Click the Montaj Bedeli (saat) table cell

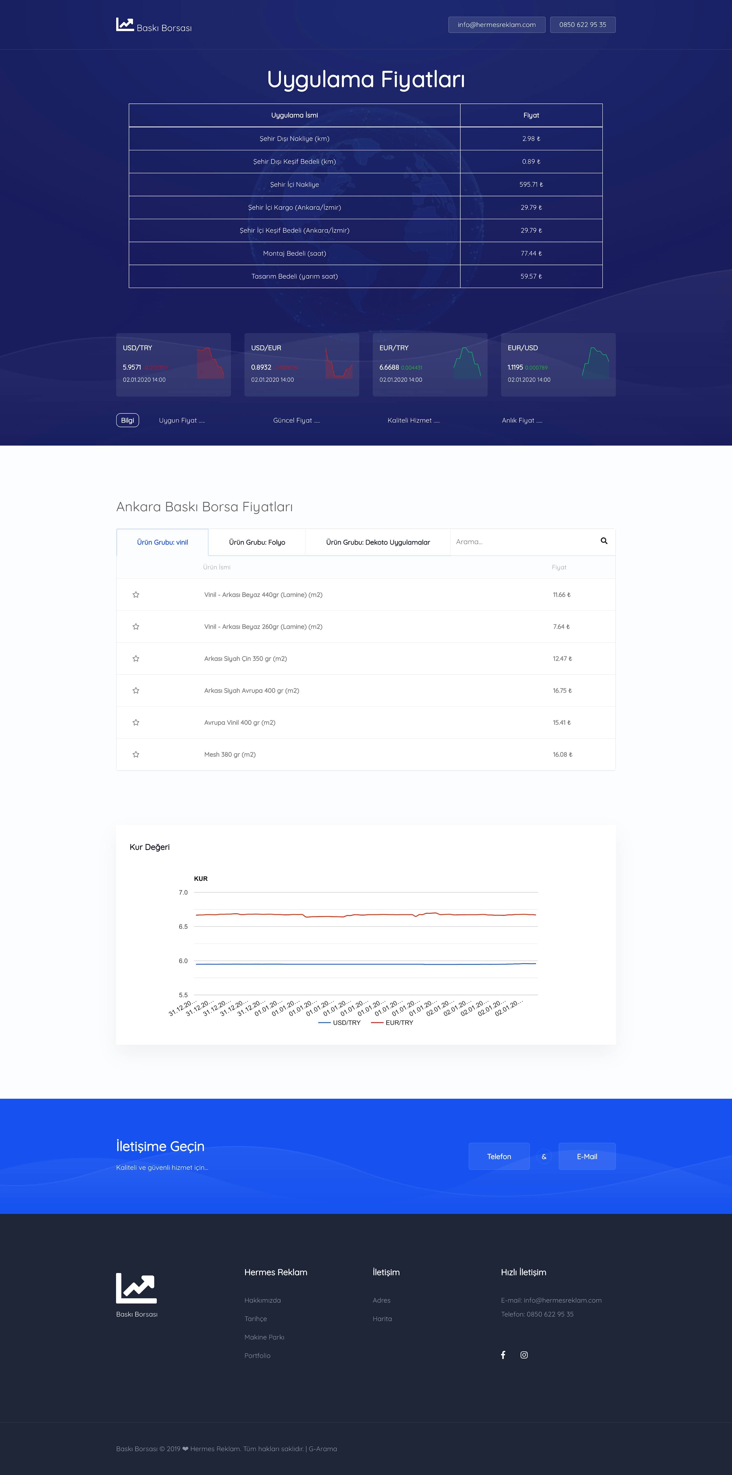pos(294,253)
